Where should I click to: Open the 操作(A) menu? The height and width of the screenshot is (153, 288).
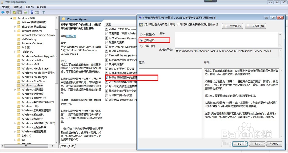18,7
